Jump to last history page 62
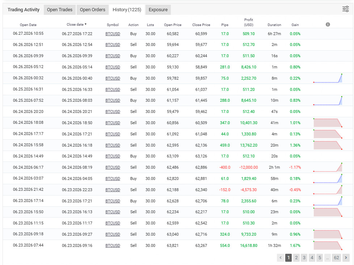Image resolution: width=354 pixels, height=265 pixels. click(x=336, y=257)
